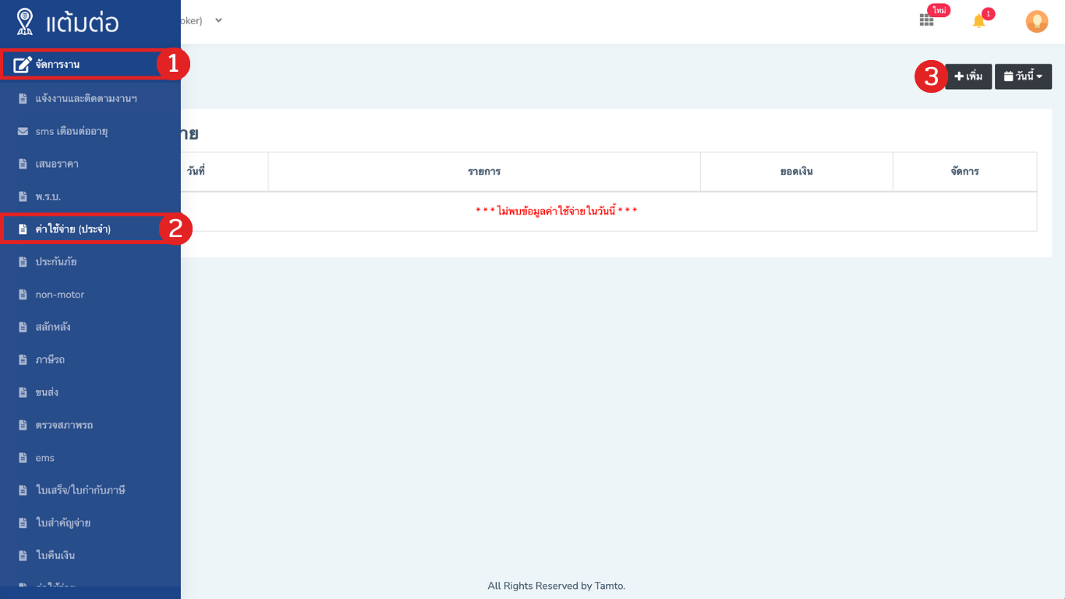Go to สลักหลัง in the sidebar
This screenshot has height=599, width=1065.
(x=90, y=328)
